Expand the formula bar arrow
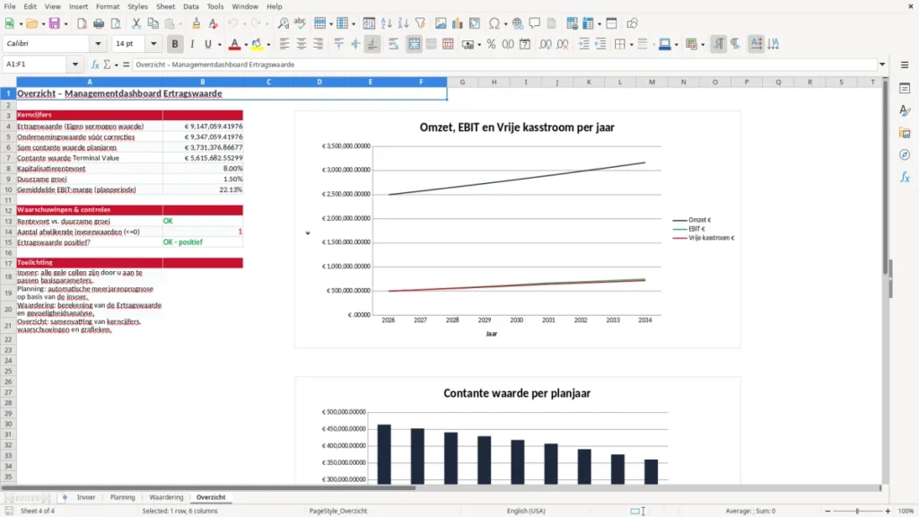Screen dimensions: 919x517 882,65
